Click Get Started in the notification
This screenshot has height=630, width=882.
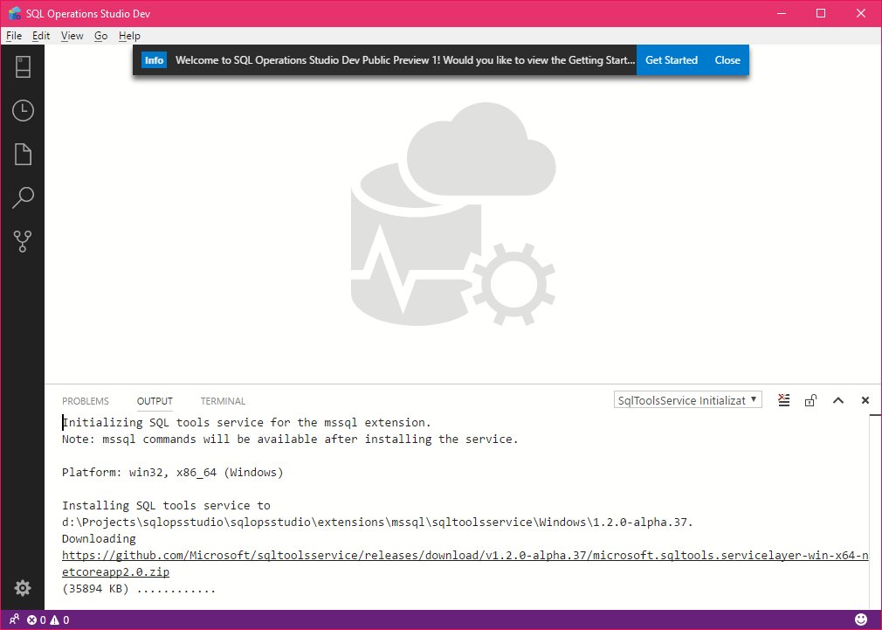coord(671,60)
